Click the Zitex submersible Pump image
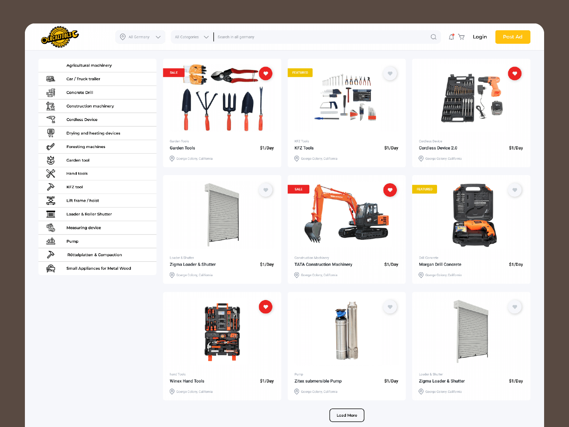Screen dimensions: 569x427 (347, 331)
